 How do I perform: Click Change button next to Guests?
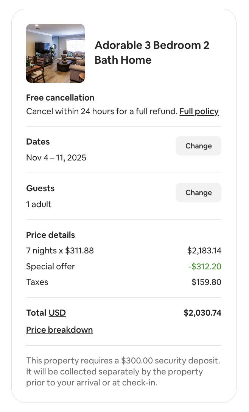pyautogui.click(x=198, y=193)
